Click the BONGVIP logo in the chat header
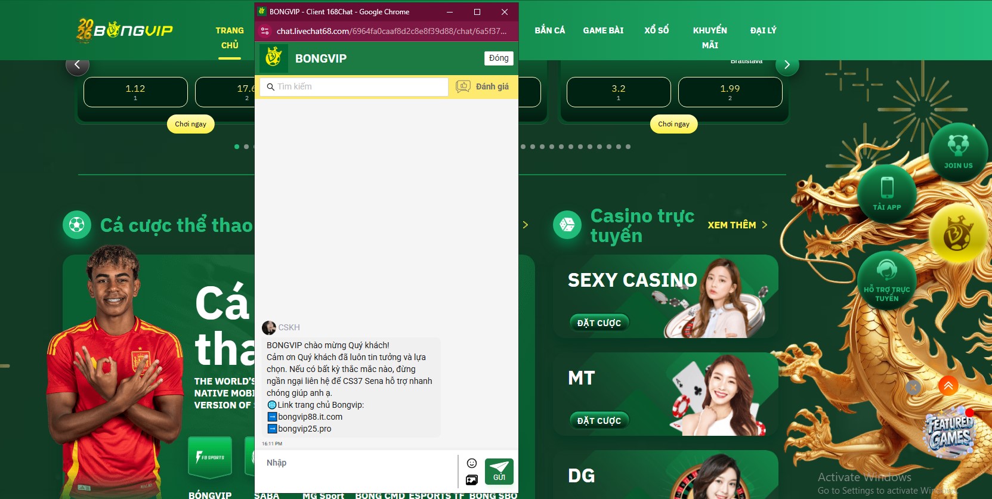The height and width of the screenshot is (499, 992). pyautogui.click(x=274, y=58)
